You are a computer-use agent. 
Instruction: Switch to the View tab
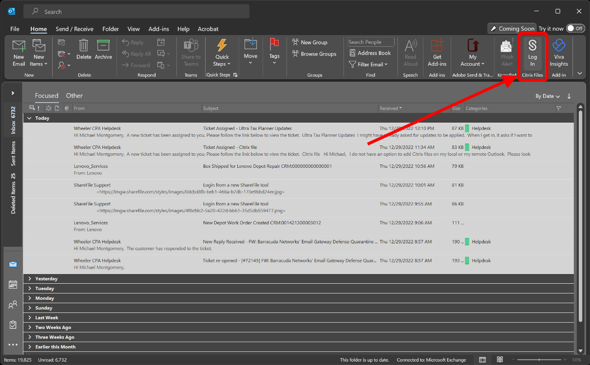coord(133,29)
